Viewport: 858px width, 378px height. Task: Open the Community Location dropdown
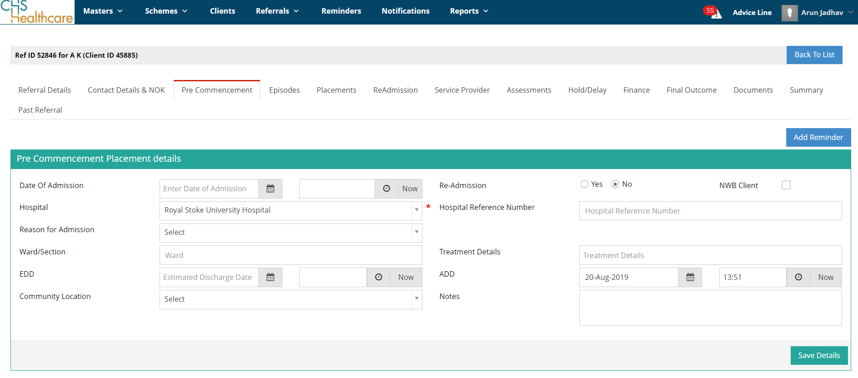[291, 299]
